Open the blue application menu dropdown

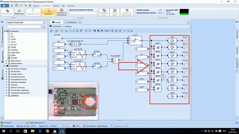click(5, 6)
